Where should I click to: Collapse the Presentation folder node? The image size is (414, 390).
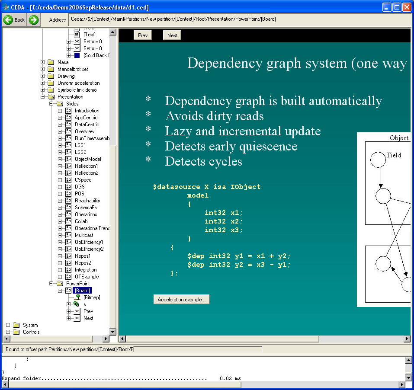[x=42, y=97]
